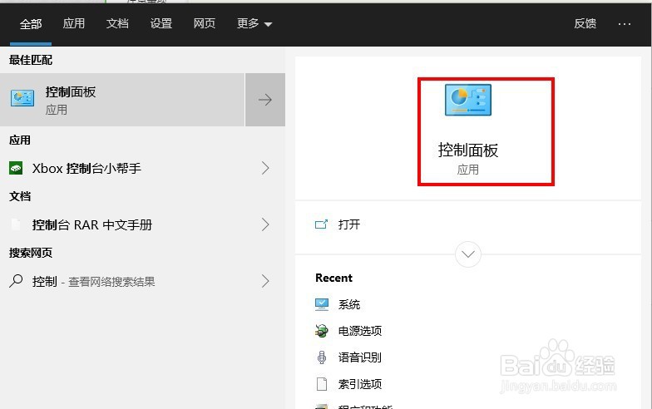The image size is (652, 409).
Task: Click the microphone icon beside 语音识别
Action: [x=321, y=357]
